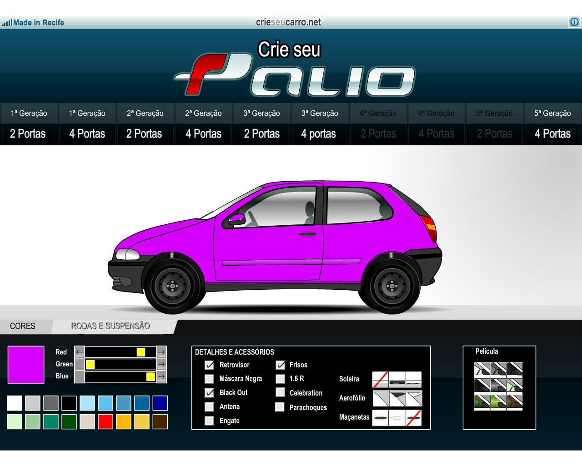Image resolution: width=582 pixels, height=465 pixels.
Task: Apply the brown Película tint
Action: coord(515,402)
